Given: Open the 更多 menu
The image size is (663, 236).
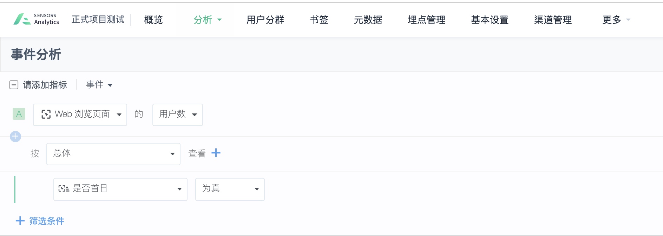Looking at the screenshot, I should [x=616, y=20].
